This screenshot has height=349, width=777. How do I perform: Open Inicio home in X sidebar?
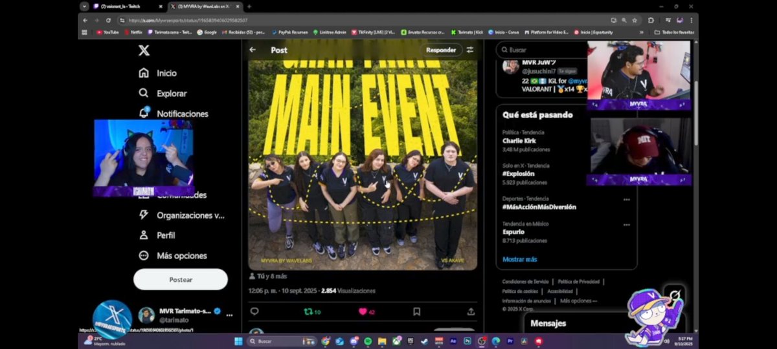pyautogui.click(x=158, y=73)
